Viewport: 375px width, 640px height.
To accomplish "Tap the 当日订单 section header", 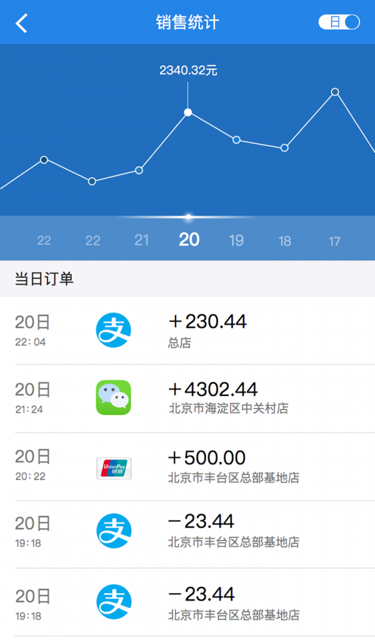I will (44, 278).
